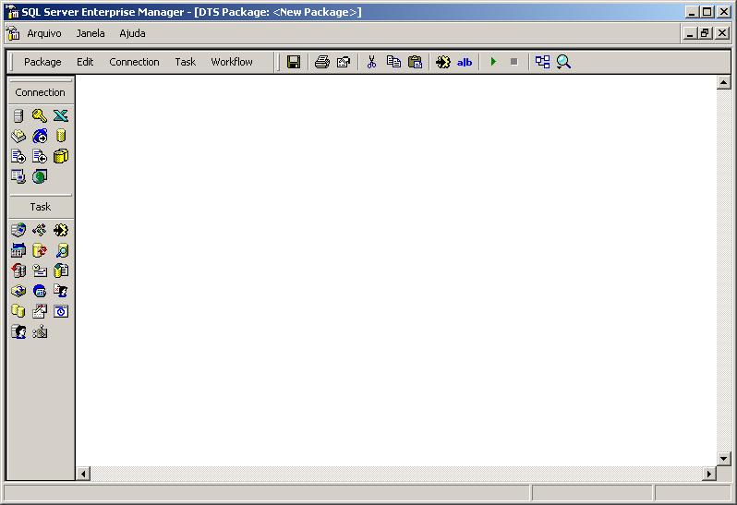Image resolution: width=737 pixels, height=505 pixels.
Task: Add Microsoft Excel connection from palette
Action: click(60, 115)
